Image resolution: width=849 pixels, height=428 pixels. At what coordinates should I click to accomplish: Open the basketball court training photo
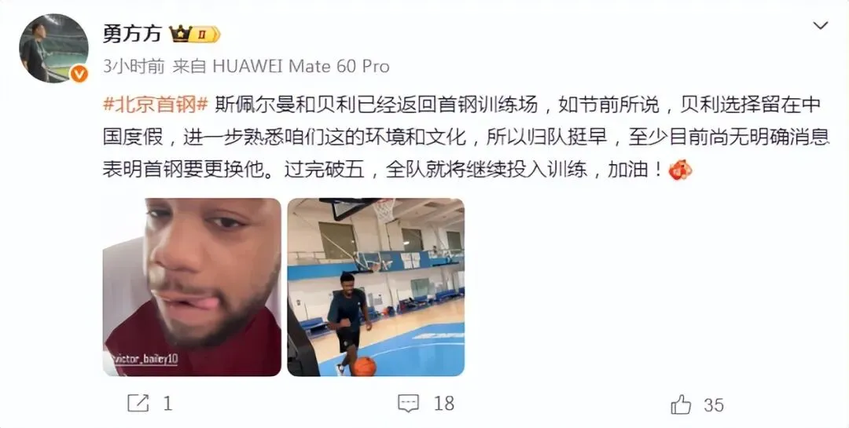point(376,287)
